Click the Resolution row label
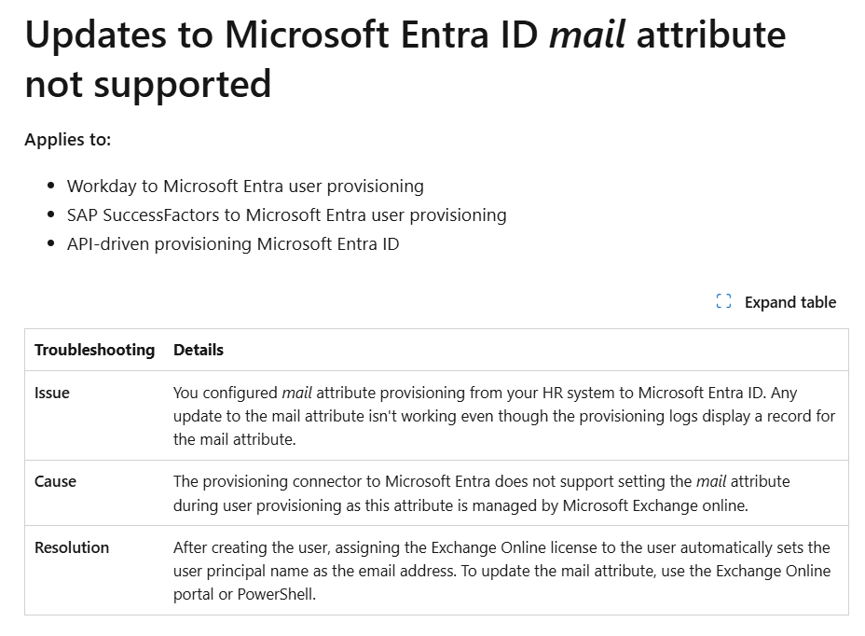The width and height of the screenshot is (865, 636). pos(72,547)
